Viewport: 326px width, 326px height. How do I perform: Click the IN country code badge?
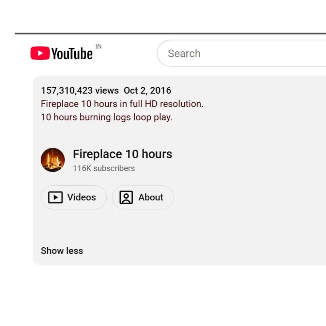tap(98, 46)
